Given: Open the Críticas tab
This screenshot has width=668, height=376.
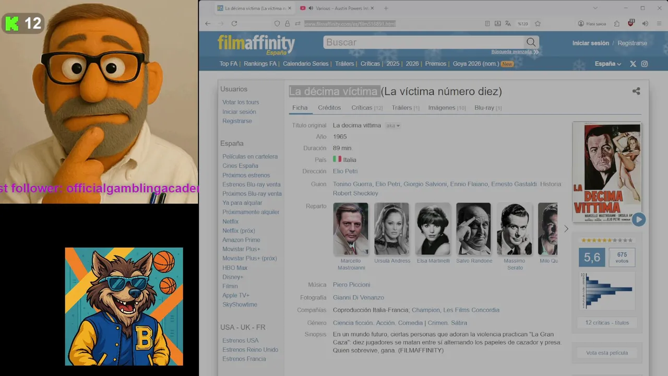Looking at the screenshot, I should 367,108.
